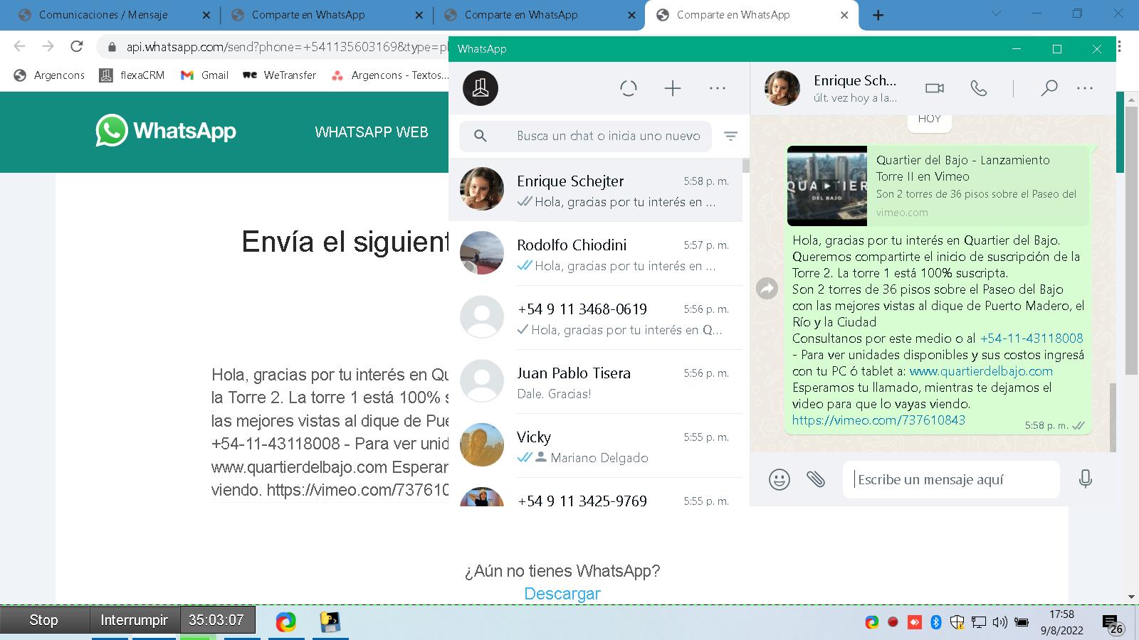Open the WeTransfer bookmark
The width and height of the screenshot is (1139, 640).
[280, 75]
